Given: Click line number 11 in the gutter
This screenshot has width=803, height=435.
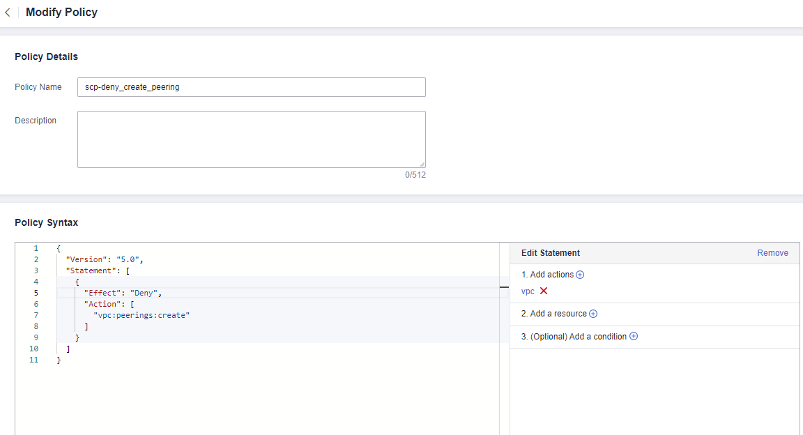Looking at the screenshot, I should click(33, 360).
